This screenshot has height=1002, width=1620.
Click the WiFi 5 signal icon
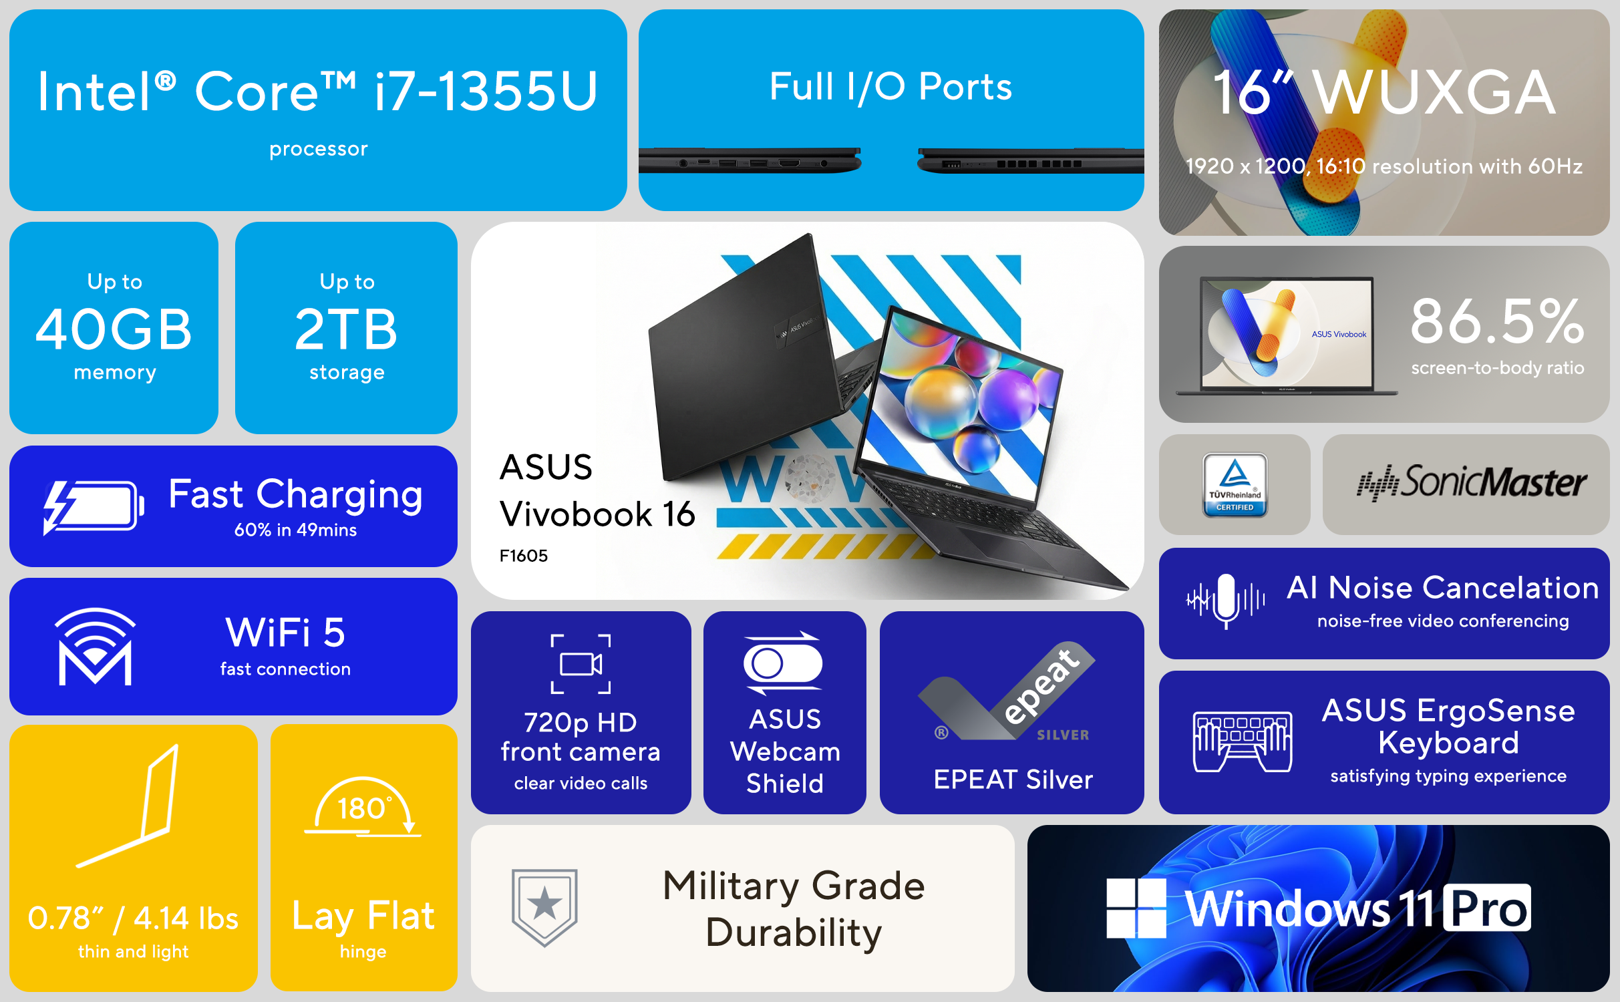point(95,647)
